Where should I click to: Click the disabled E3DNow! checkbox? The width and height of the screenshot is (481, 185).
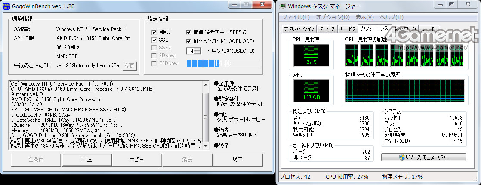(x=154, y=63)
